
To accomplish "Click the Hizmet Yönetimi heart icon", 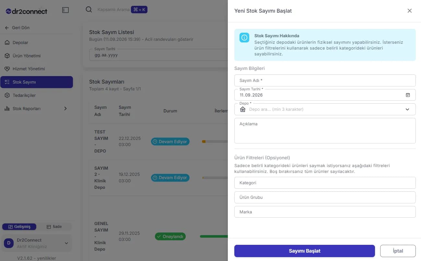I will pyautogui.click(x=7, y=69).
